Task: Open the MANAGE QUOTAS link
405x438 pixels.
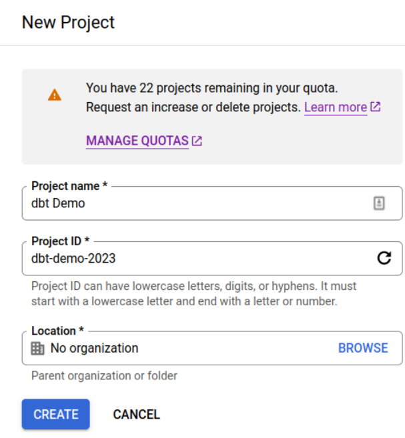Action: [137, 141]
